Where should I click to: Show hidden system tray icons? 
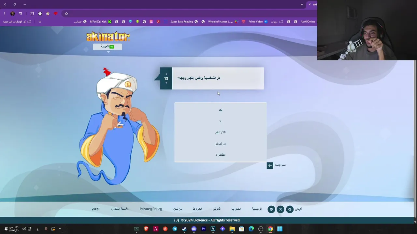point(60,229)
